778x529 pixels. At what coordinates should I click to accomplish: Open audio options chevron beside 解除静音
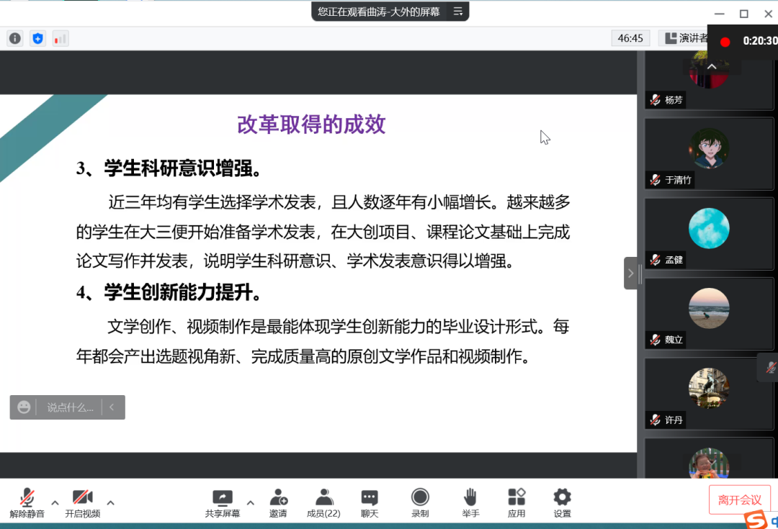55,504
